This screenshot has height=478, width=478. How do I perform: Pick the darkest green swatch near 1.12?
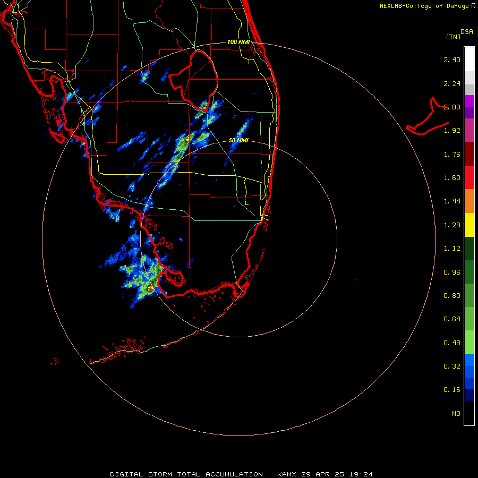(x=469, y=249)
